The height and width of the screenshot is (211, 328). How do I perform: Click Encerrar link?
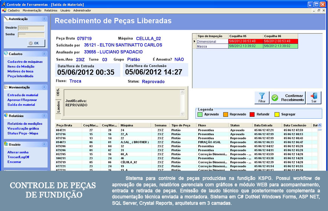tap(14, 162)
